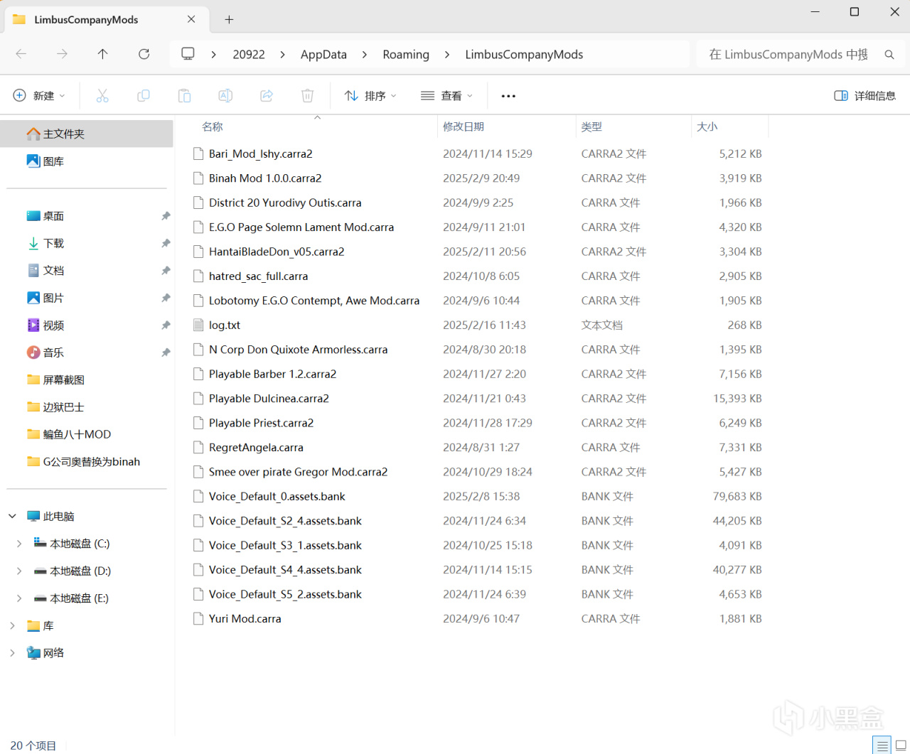Close the LimbusCompanyMods tab
The height and width of the screenshot is (754, 910).
191,19
